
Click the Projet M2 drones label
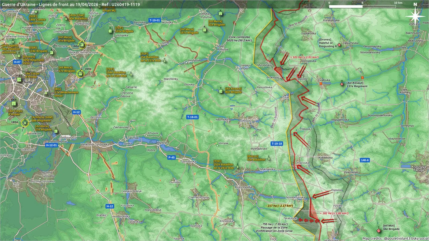point(109,9)
